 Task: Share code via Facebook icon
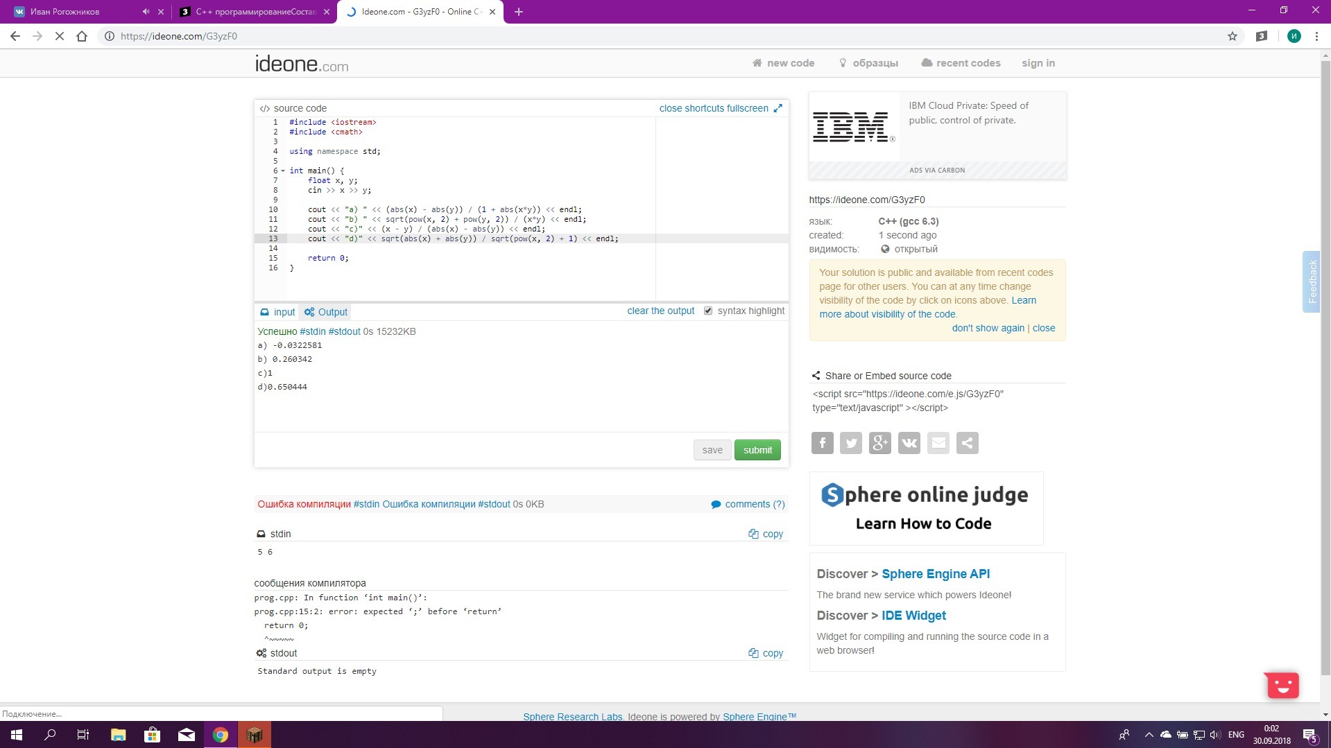(822, 443)
